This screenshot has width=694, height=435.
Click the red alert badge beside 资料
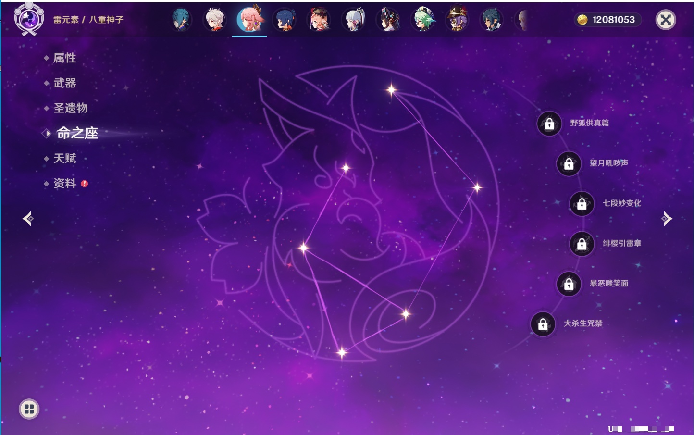[85, 184]
